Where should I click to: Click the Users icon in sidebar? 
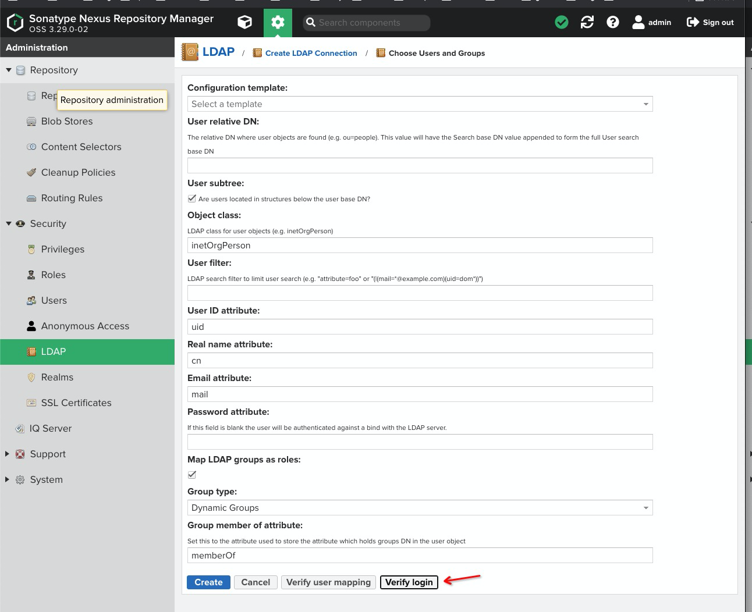[31, 300]
